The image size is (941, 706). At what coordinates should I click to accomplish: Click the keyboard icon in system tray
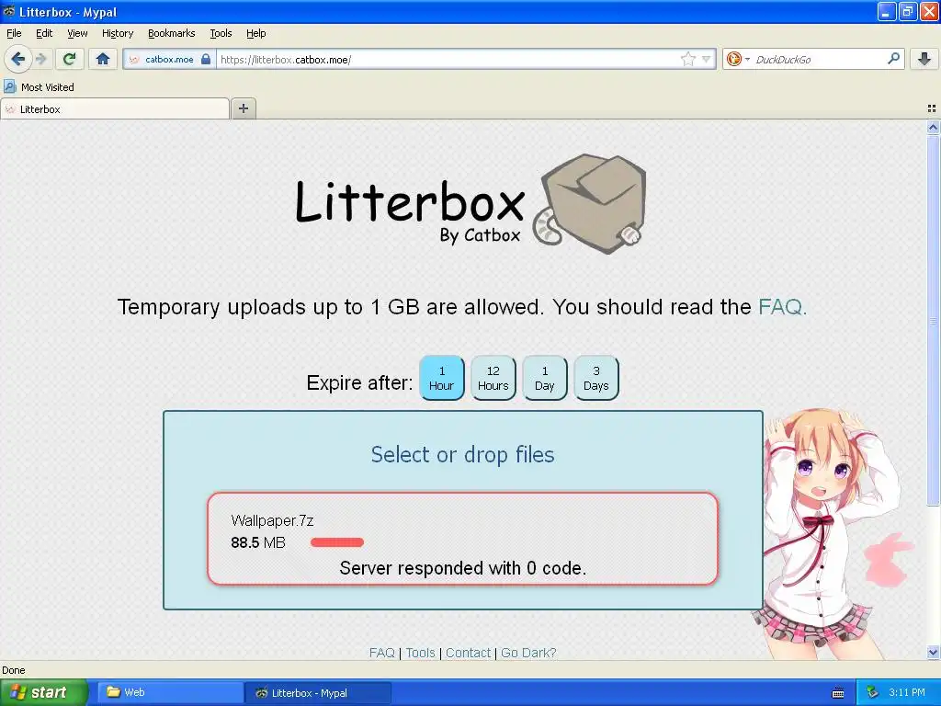838,693
